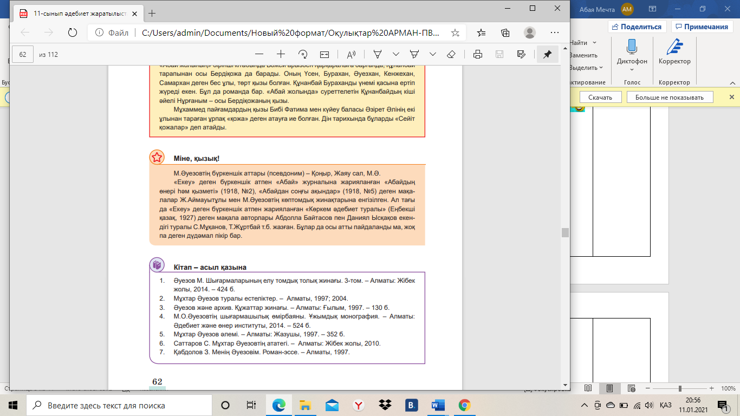Select the PDF Erase tool

pos(451,54)
